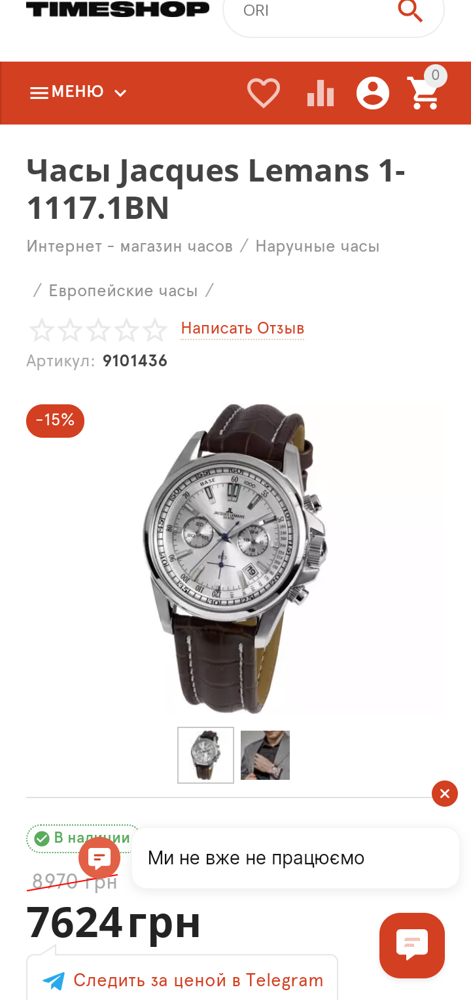Open the comparison bar chart icon
This screenshot has height=1000, width=471.
321,93
